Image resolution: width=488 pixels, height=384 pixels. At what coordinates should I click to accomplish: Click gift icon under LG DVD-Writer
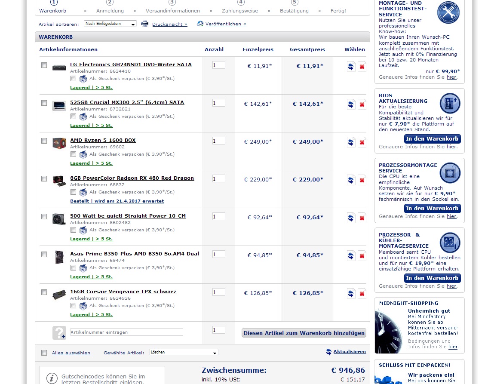click(x=83, y=79)
